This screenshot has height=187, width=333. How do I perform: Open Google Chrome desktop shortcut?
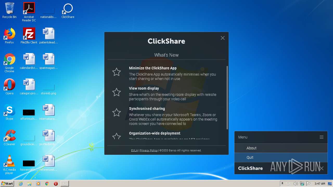[x=9, y=63]
